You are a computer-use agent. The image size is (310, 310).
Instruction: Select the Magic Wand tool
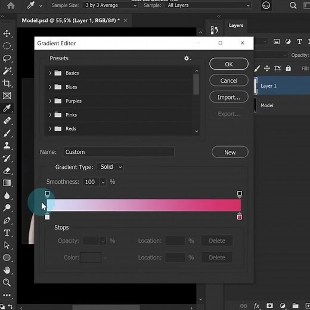pos(7,71)
